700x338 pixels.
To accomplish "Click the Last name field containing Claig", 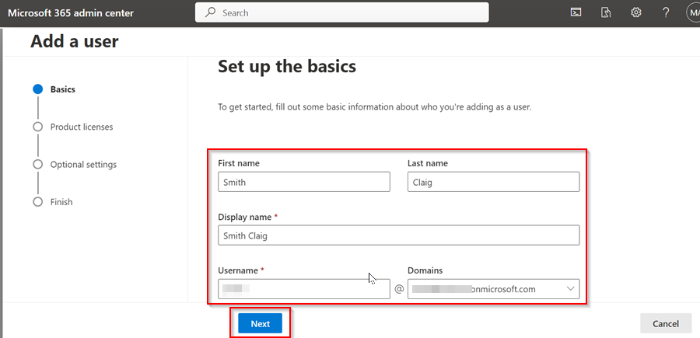I will (x=493, y=182).
